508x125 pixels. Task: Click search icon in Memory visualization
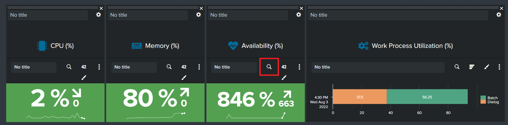pos(169,67)
